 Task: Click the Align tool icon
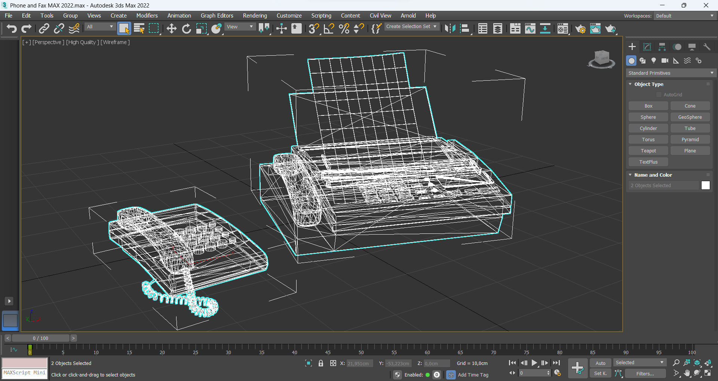point(465,29)
